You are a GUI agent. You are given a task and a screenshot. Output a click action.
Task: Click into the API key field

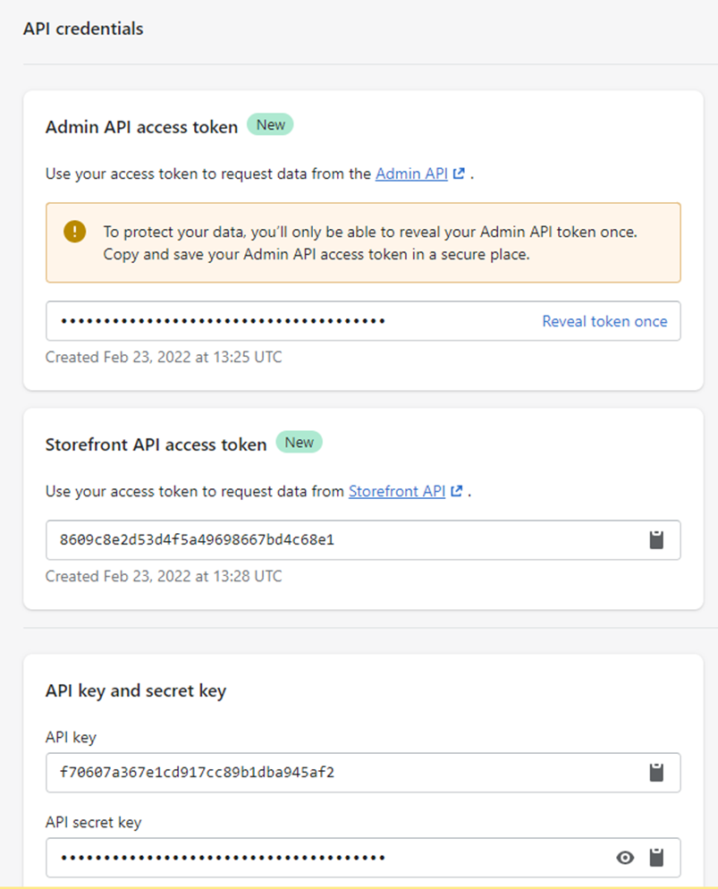[340, 773]
